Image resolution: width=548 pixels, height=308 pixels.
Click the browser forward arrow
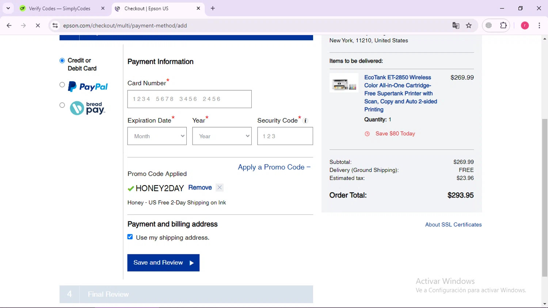23,26
